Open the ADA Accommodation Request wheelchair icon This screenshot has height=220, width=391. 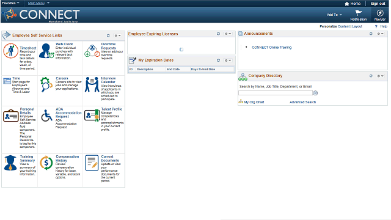46,116
